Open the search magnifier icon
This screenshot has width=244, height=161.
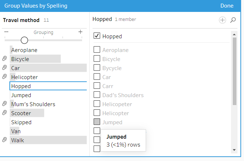pyautogui.click(x=233, y=20)
